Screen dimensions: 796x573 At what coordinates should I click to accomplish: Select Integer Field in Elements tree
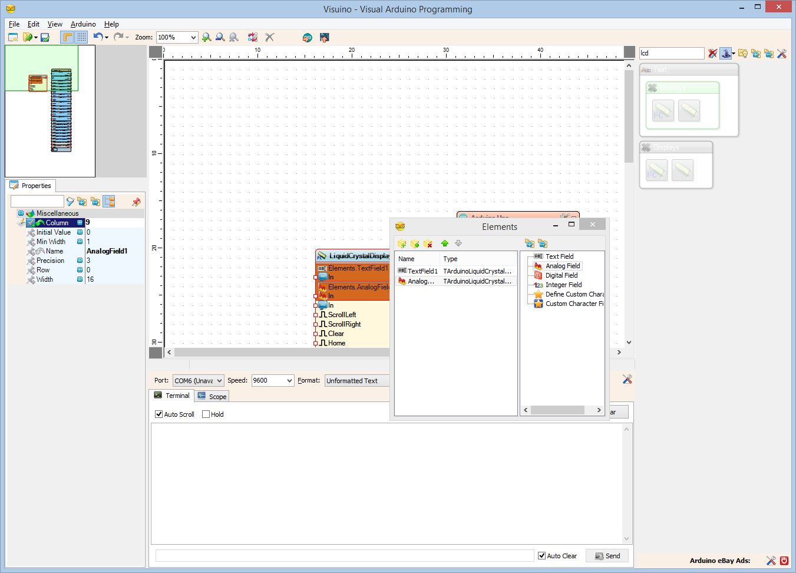[563, 285]
